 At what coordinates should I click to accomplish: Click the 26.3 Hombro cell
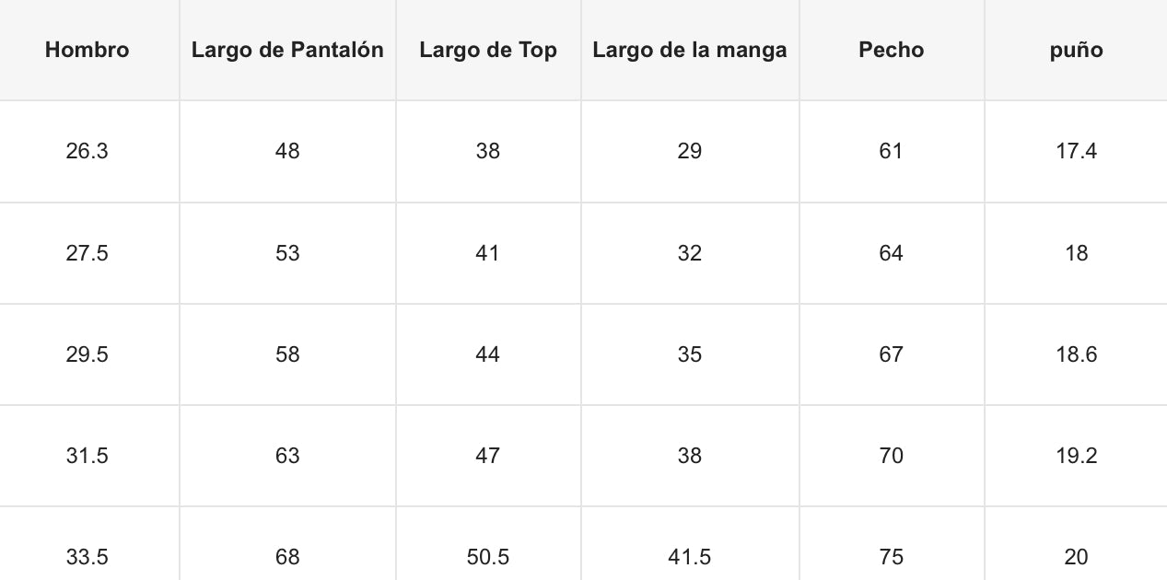(88, 152)
